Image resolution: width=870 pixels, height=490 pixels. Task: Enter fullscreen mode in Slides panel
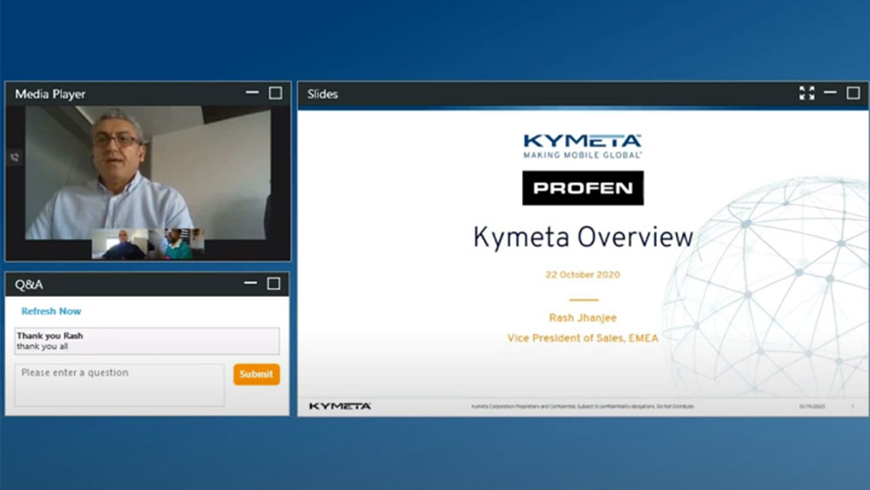(x=806, y=93)
